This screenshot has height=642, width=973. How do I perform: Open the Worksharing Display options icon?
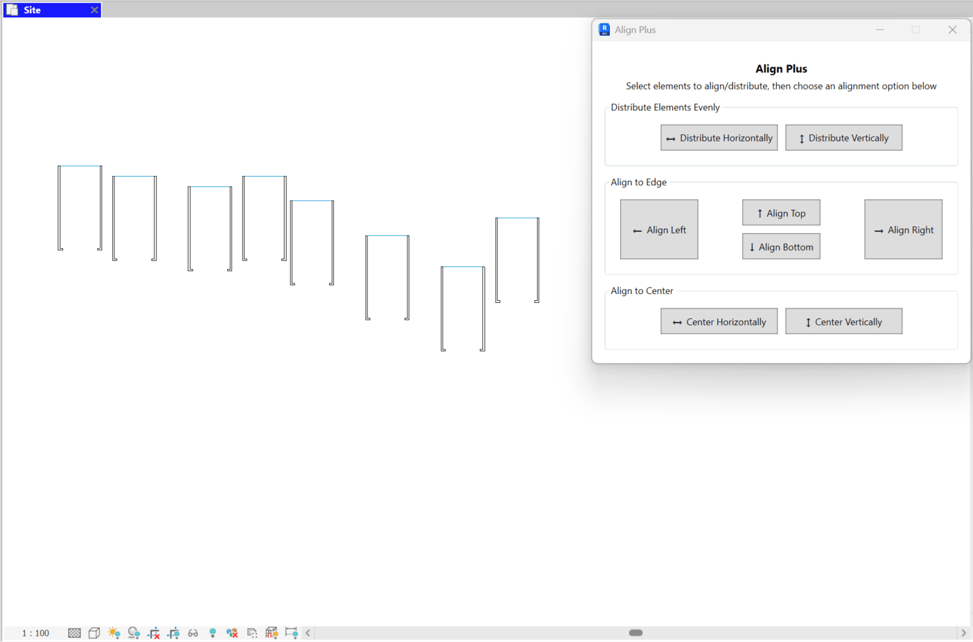click(231, 632)
